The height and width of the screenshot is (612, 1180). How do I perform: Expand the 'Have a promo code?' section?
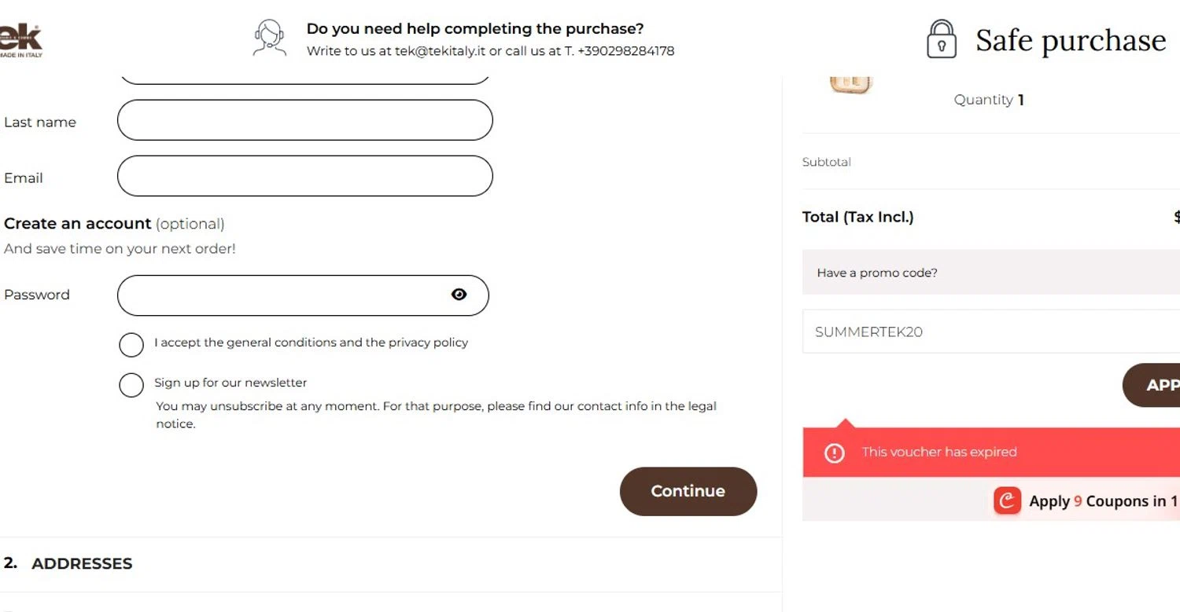[877, 273]
